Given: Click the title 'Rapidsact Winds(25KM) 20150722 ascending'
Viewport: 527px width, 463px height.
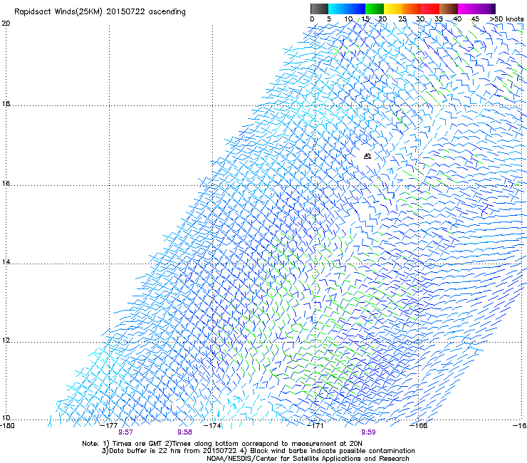Looking at the screenshot, I should coord(100,12).
